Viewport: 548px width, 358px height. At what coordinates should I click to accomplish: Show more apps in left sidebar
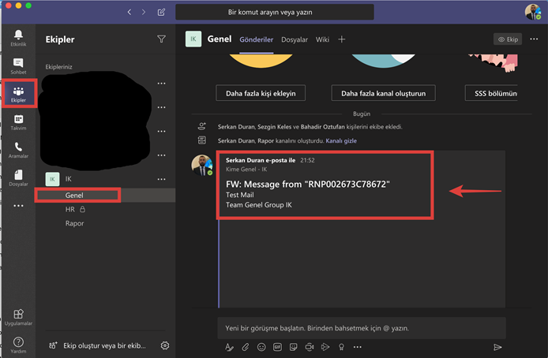tap(18, 206)
